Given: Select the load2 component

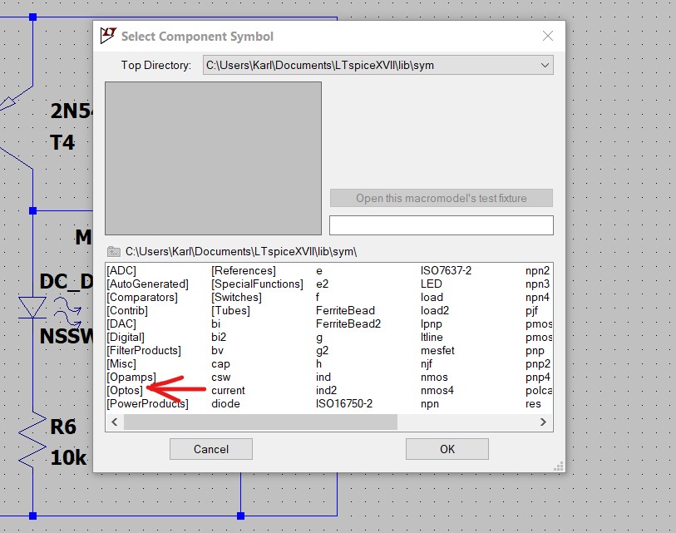Looking at the screenshot, I should coord(435,311).
